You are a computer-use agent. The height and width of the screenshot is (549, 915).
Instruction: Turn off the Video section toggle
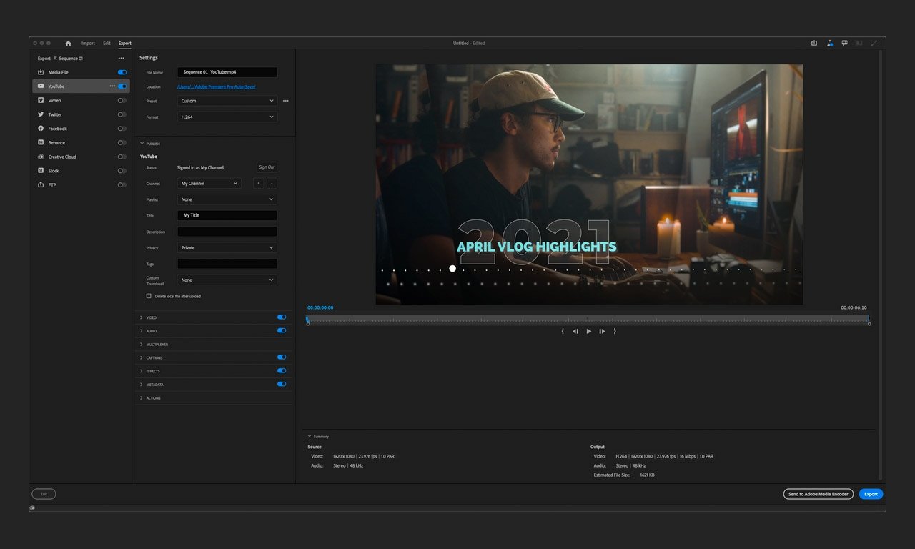(282, 317)
